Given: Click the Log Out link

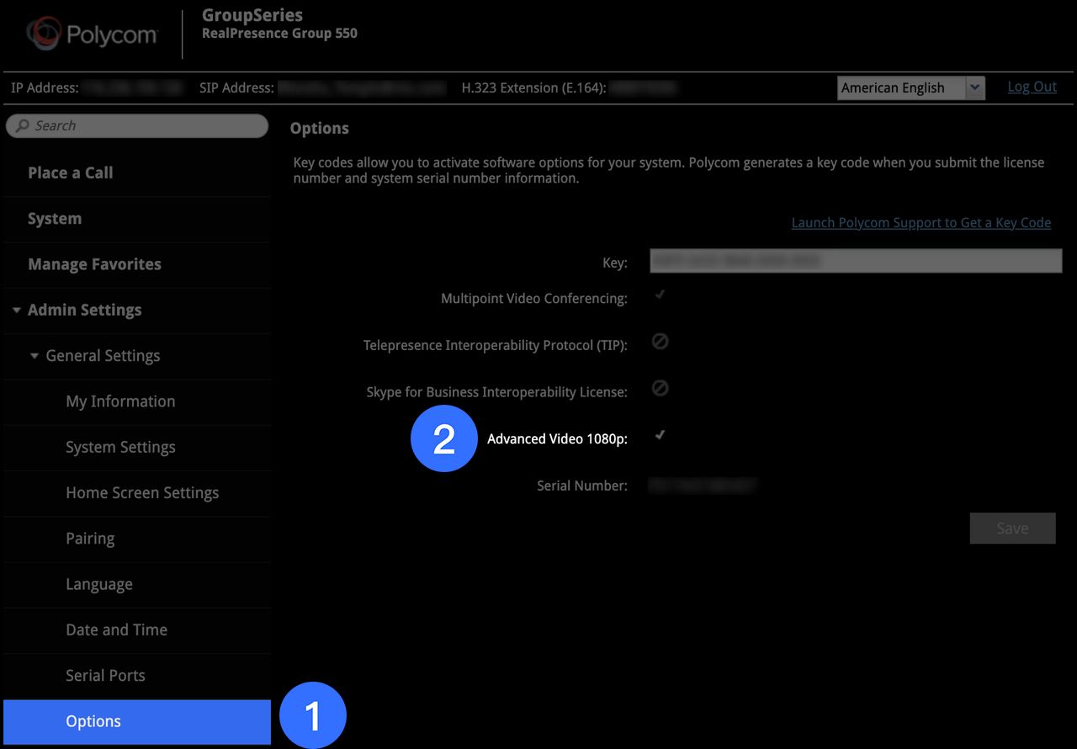Looking at the screenshot, I should click(1032, 87).
